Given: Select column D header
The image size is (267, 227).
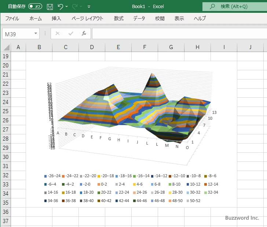Looking at the screenshot, I should coord(92,47).
